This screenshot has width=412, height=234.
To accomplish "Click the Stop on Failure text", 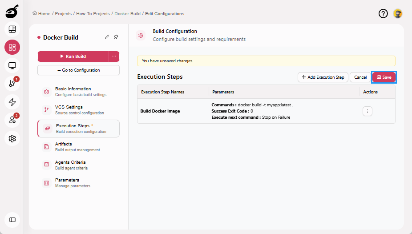I will tap(276, 117).
